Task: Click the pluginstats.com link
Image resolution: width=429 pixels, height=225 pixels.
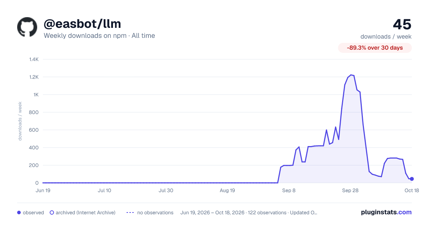Action: pos(386,212)
